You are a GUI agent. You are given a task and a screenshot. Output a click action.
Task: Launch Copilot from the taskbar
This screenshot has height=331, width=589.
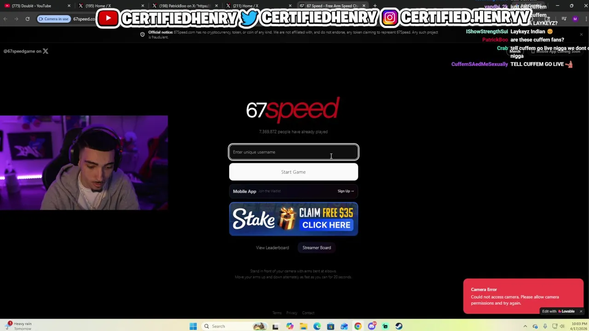[x=289, y=326]
